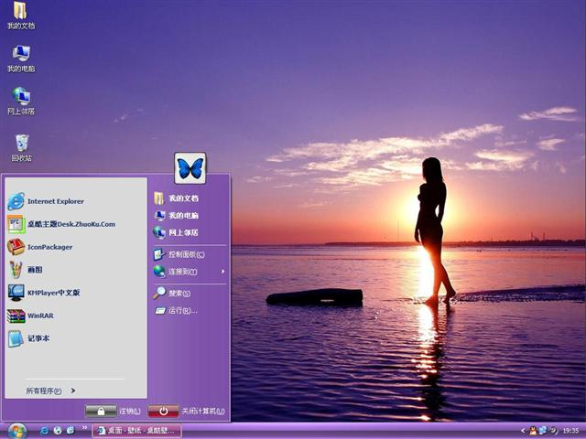Launch IconPackager from the pinned list
The width and height of the screenshot is (586, 439).
[x=49, y=247]
